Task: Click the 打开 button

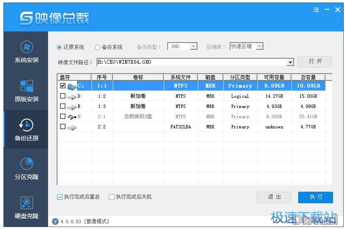Action: [315, 62]
